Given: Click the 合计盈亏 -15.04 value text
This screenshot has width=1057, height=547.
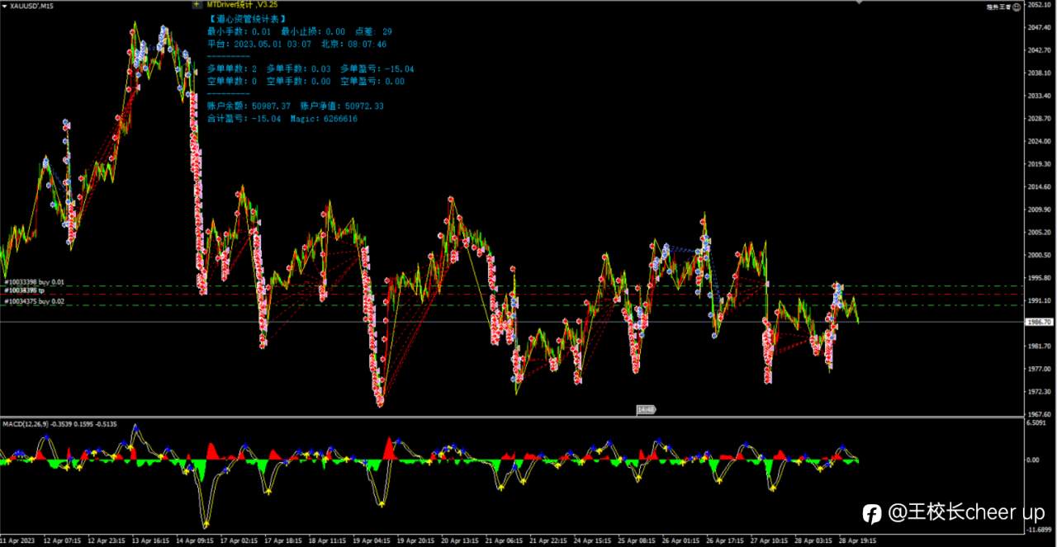Looking at the screenshot, I should [244, 119].
